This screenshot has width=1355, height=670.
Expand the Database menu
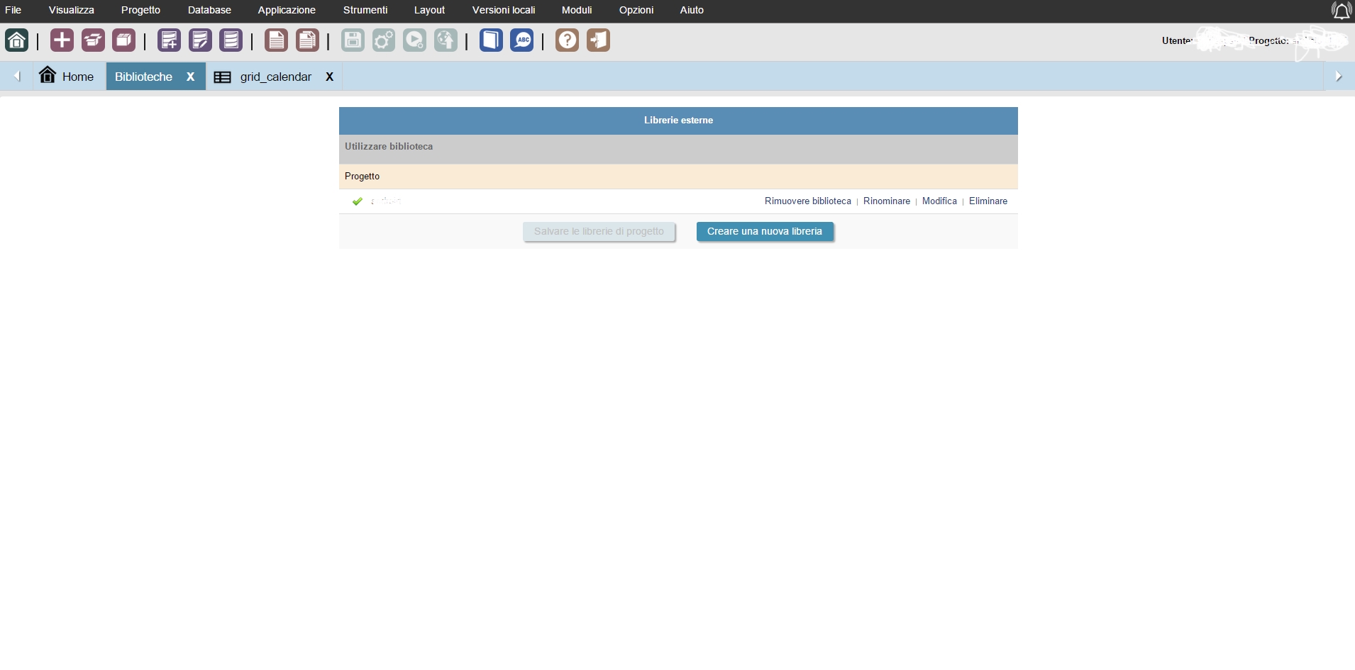[209, 10]
